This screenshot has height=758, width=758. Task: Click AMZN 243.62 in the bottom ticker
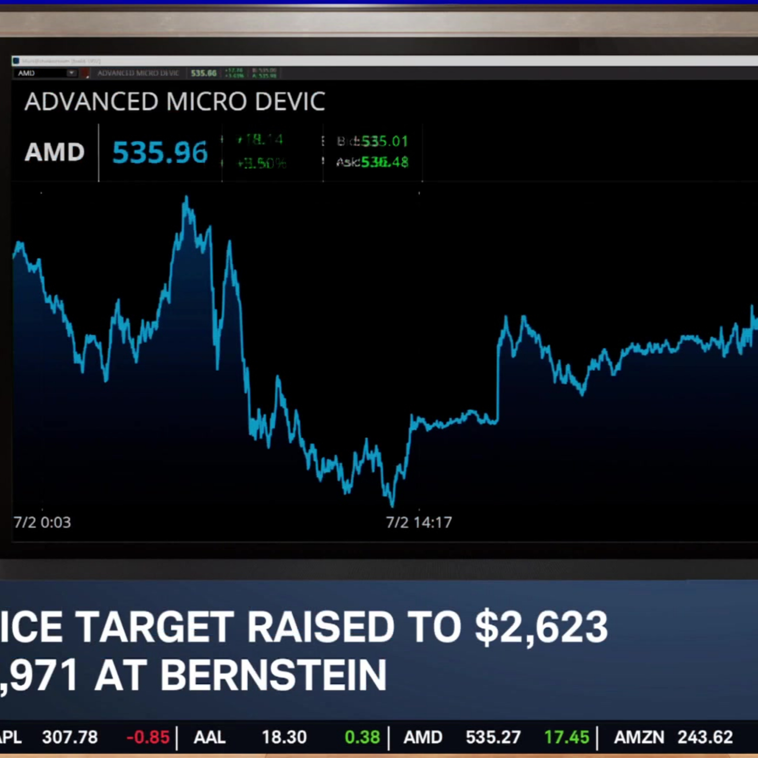click(x=673, y=738)
